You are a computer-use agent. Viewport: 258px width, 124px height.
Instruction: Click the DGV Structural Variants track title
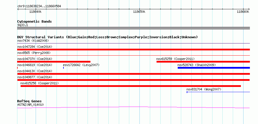[x=108, y=37]
